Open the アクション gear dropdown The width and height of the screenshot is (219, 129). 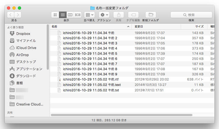104,15
